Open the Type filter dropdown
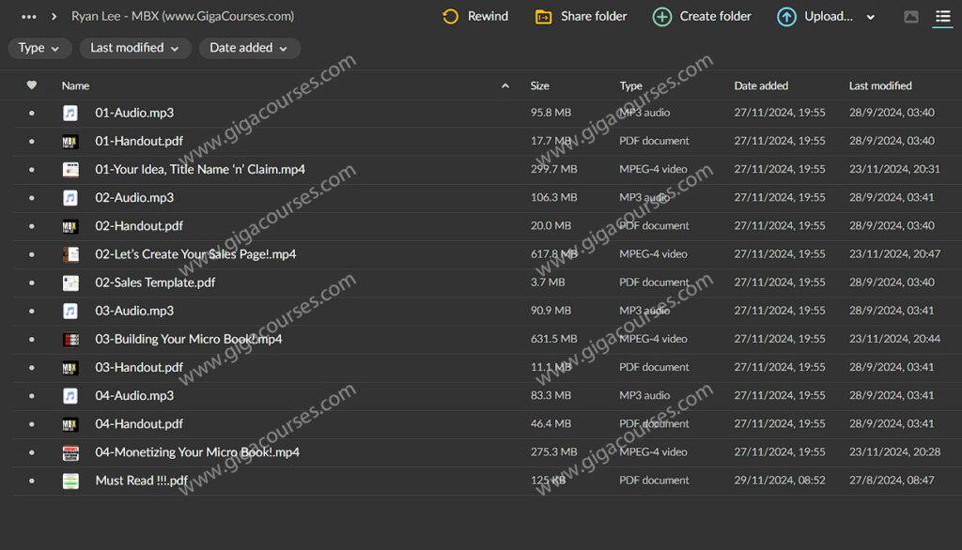962x550 pixels. [x=39, y=48]
